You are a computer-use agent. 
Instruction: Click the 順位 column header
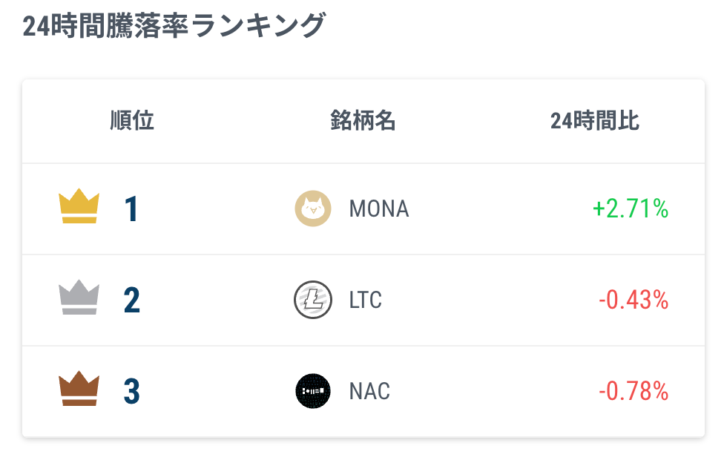(x=132, y=120)
